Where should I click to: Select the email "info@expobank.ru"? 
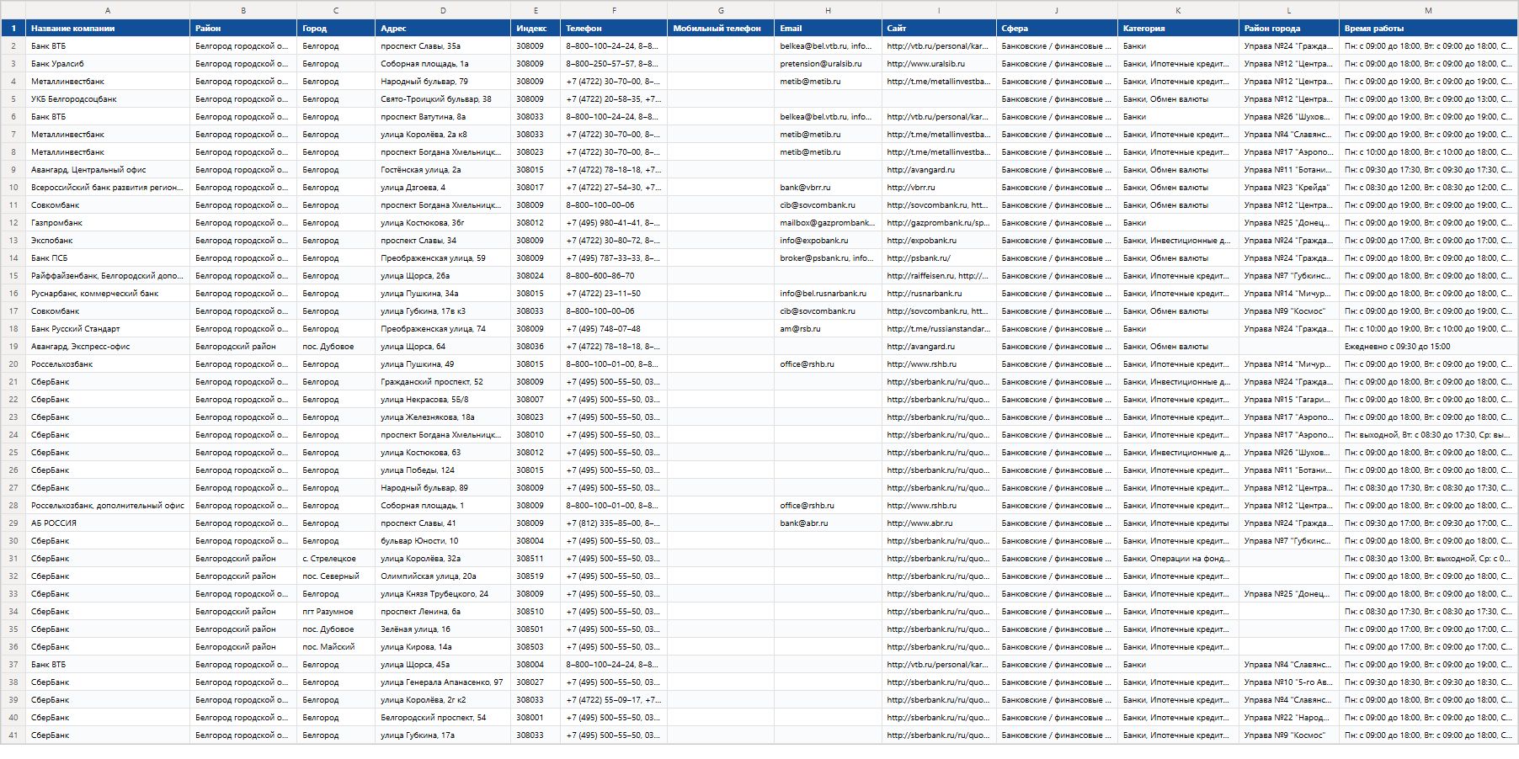point(828,241)
